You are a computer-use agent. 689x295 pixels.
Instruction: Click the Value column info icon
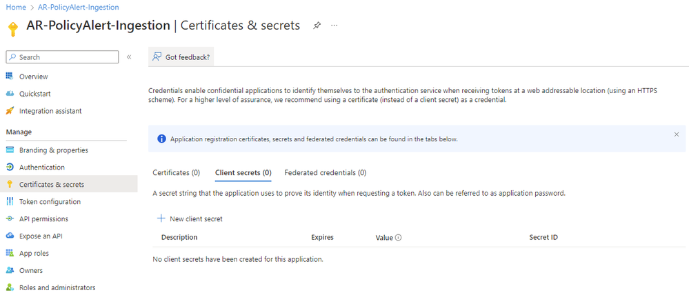399,238
